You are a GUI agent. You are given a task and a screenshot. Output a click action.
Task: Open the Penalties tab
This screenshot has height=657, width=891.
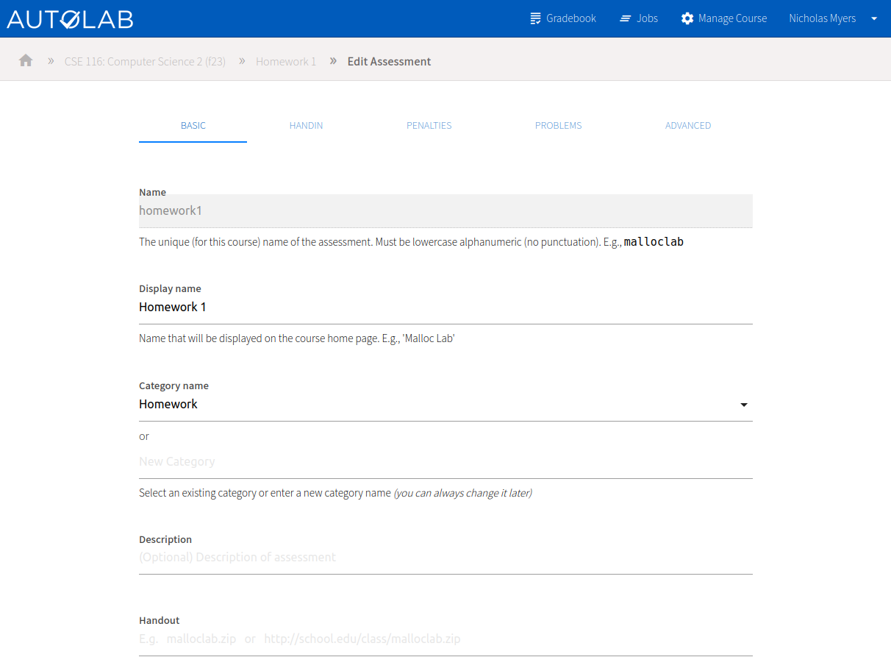point(429,126)
